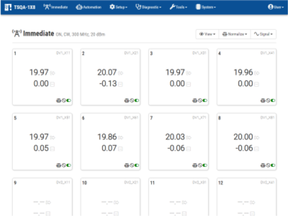Click the antenna icon beside the Immediate heading
The image size is (288, 216).
pos(17,33)
